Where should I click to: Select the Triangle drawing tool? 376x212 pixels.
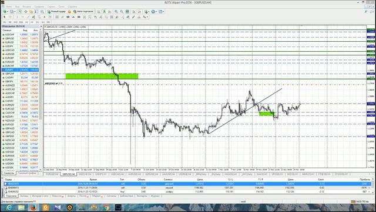pyautogui.click(x=73, y=17)
